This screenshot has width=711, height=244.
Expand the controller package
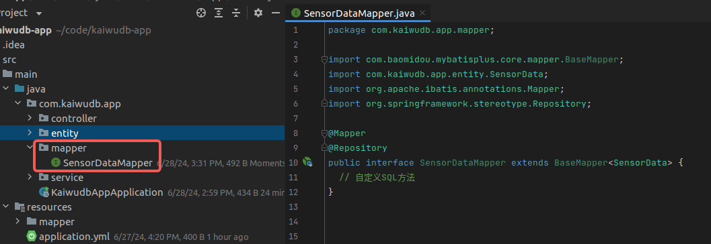point(30,119)
